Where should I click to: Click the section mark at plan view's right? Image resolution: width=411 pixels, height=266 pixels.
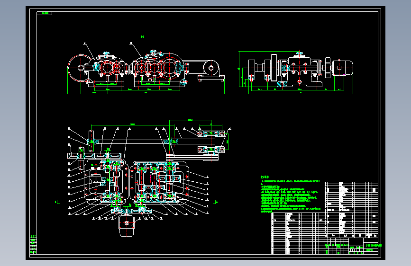215,202
